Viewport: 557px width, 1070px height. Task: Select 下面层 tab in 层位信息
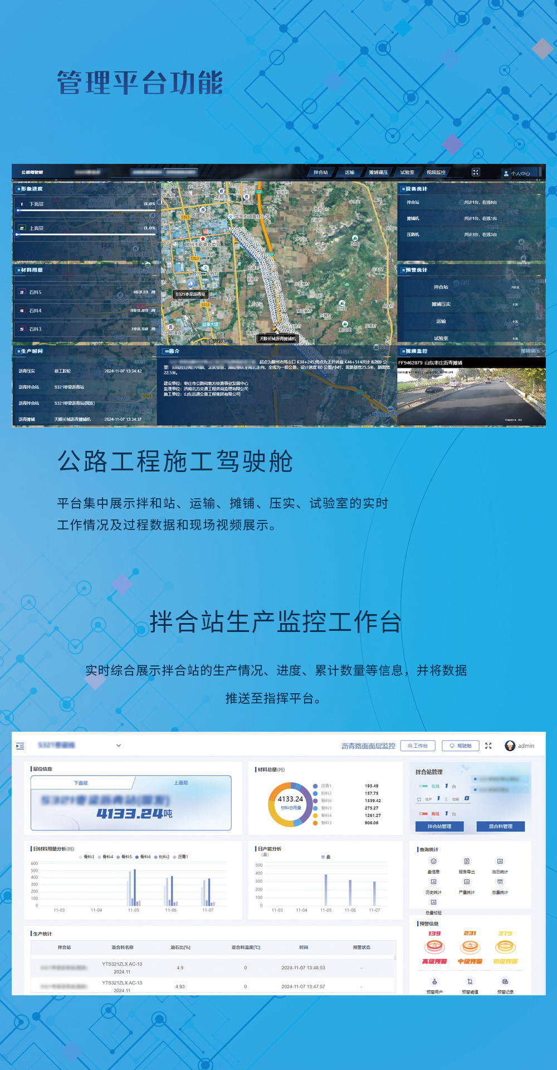[81, 782]
